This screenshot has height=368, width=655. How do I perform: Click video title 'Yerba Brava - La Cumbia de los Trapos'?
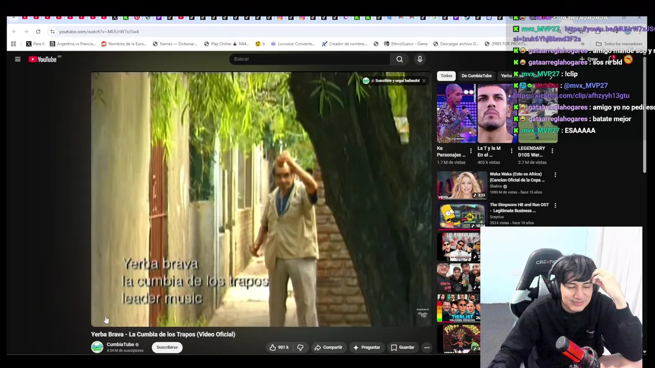[163, 334]
